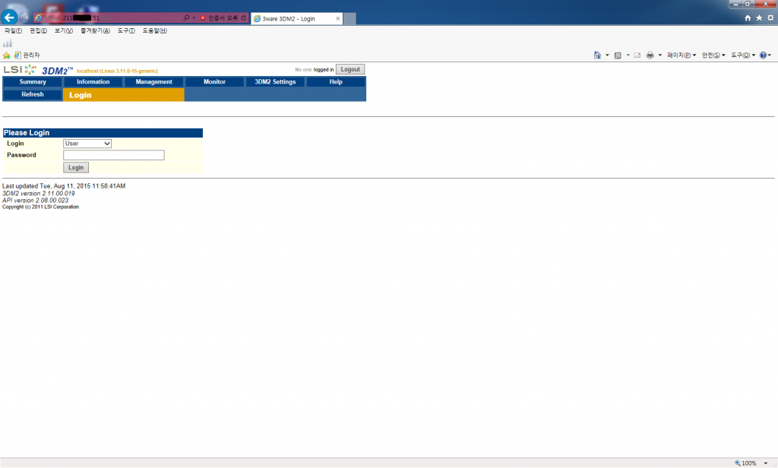Click the RSS feeds icon in the command bar

pyautogui.click(x=618, y=55)
